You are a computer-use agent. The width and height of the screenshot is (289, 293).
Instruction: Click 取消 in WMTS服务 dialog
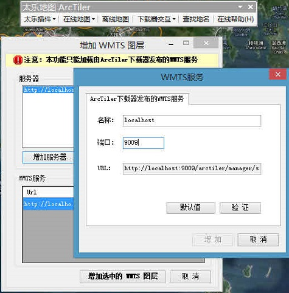click(258, 240)
